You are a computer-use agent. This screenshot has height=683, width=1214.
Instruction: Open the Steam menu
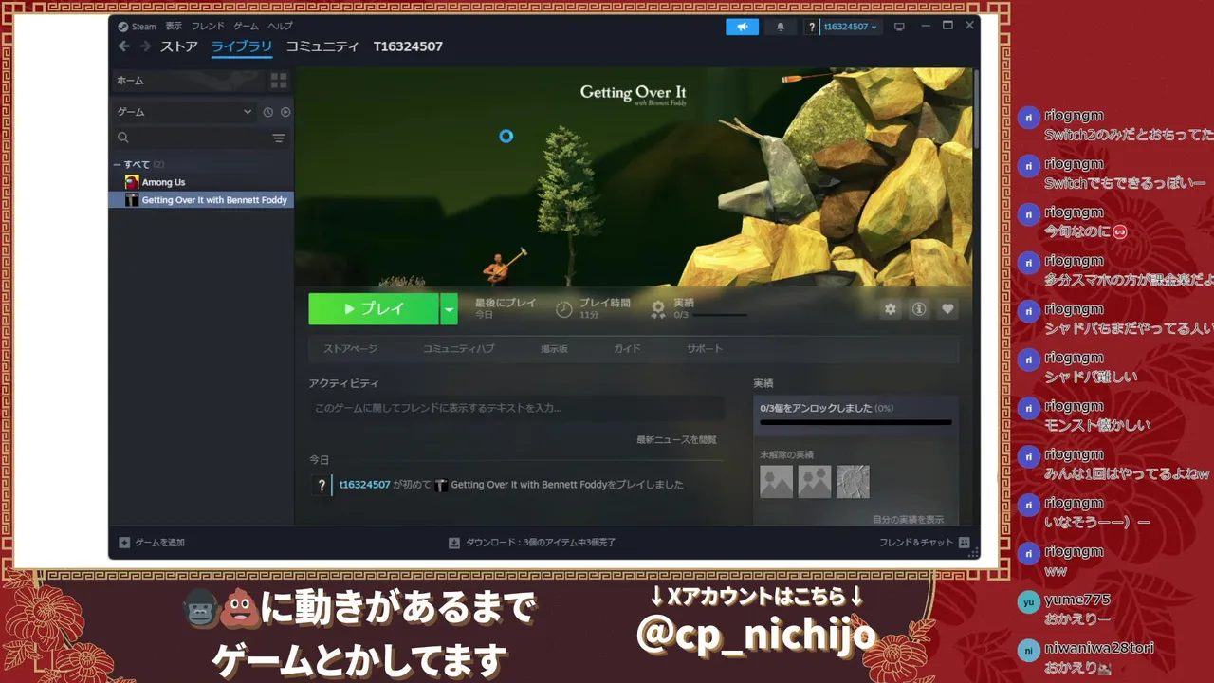pos(137,27)
